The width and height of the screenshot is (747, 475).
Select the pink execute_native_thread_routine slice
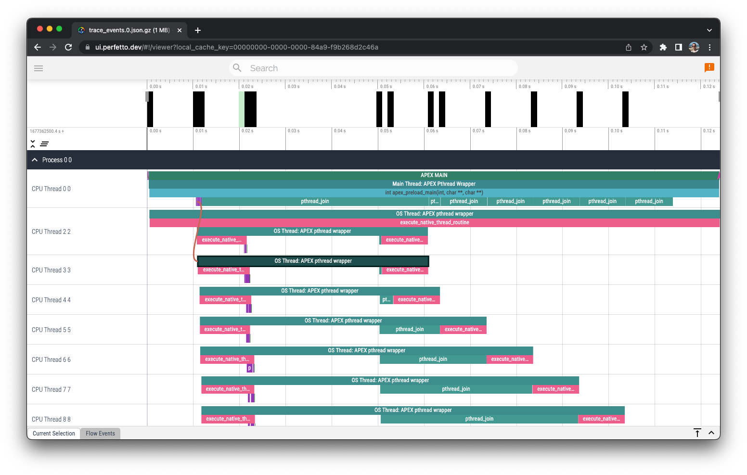click(x=435, y=222)
